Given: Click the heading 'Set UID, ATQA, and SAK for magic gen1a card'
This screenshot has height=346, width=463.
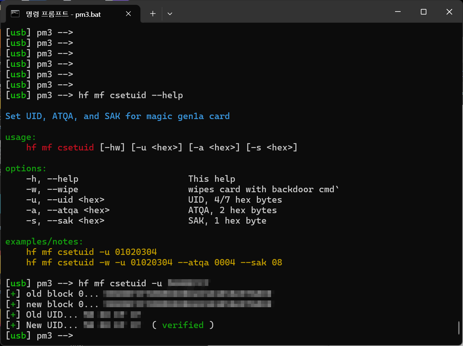Looking at the screenshot, I should coord(118,116).
